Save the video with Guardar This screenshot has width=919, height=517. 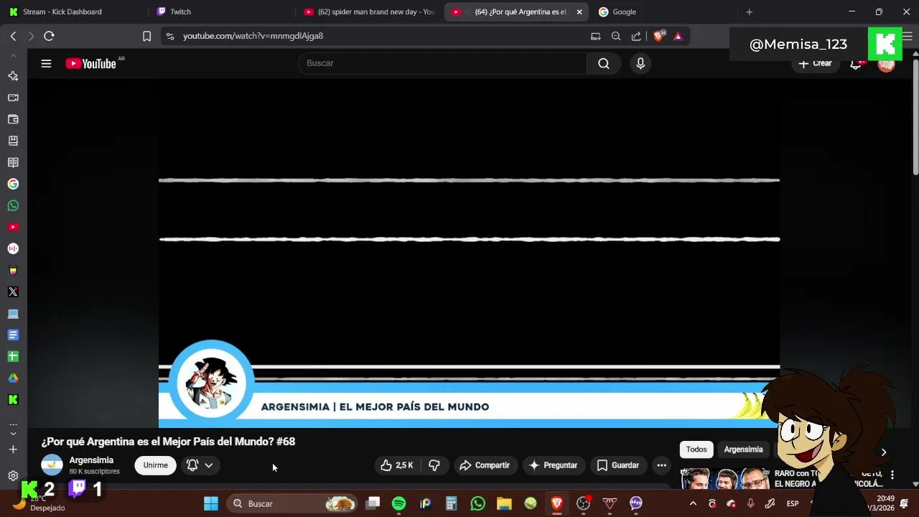(618, 465)
